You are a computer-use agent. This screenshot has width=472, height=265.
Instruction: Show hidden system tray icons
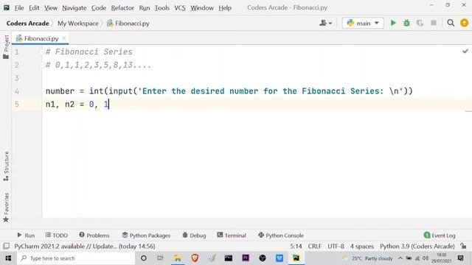point(400,258)
